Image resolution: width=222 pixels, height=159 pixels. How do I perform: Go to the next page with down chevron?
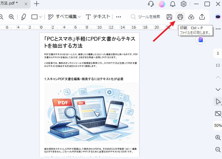(218, 89)
